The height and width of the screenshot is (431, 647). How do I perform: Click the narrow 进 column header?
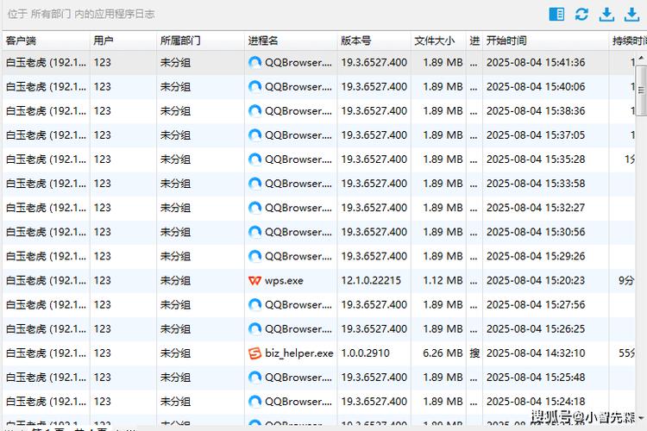pos(474,41)
